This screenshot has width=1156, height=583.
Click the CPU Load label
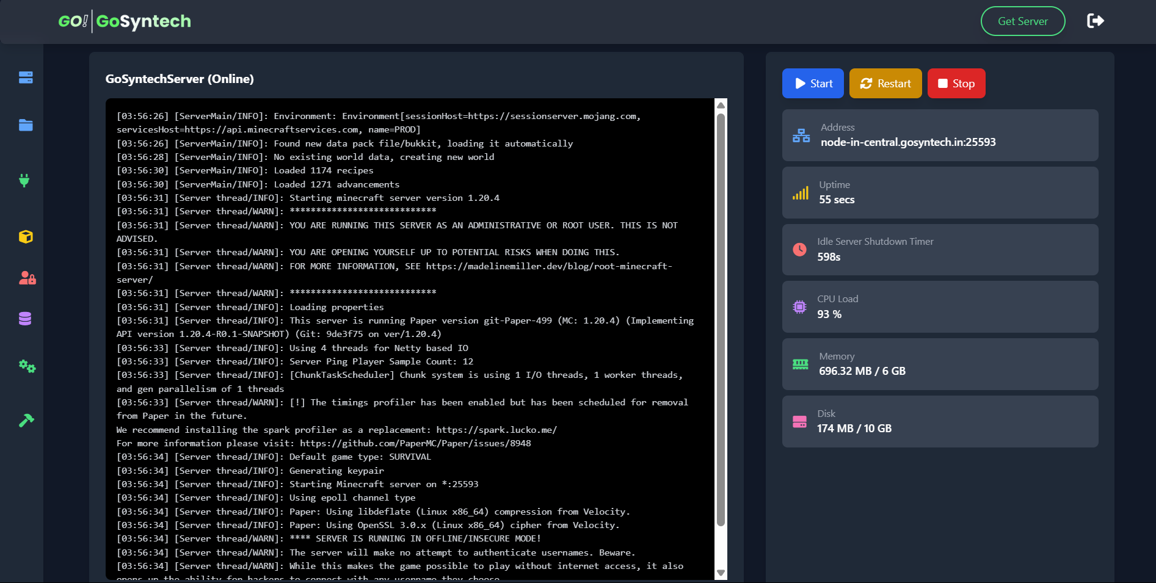(838, 299)
